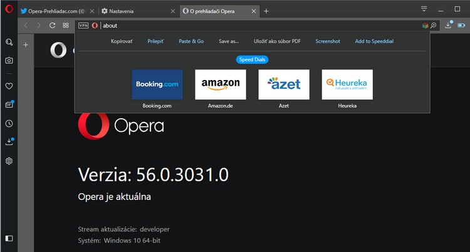This screenshot has height=252, width=470.
Task: Click Add to Speeddial
Action: tap(374, 41)
